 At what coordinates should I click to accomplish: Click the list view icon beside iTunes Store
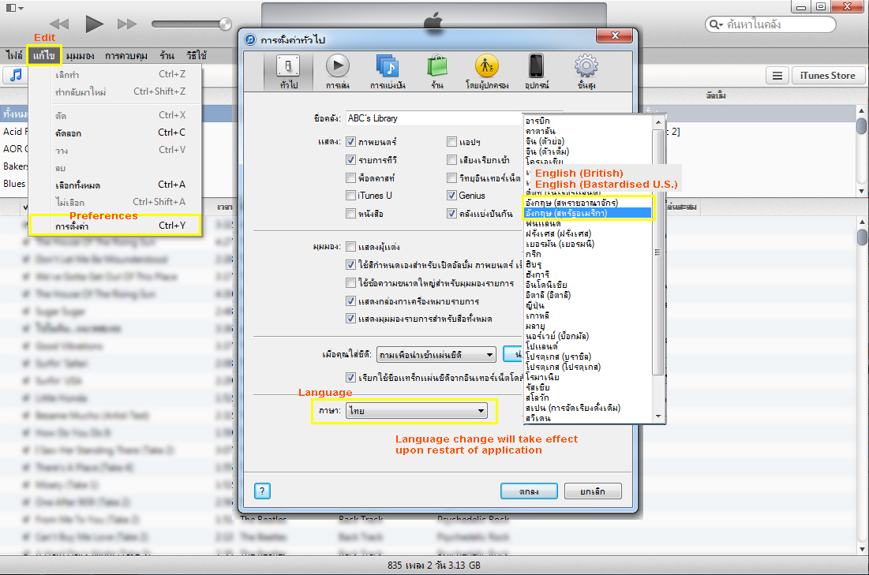(777, 76)
